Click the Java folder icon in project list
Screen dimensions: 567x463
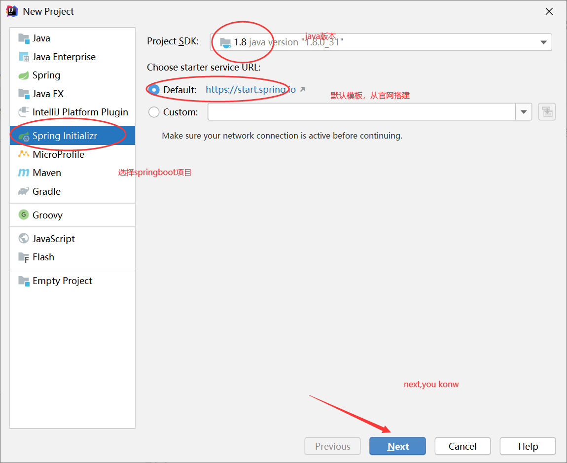pos(24,38)
